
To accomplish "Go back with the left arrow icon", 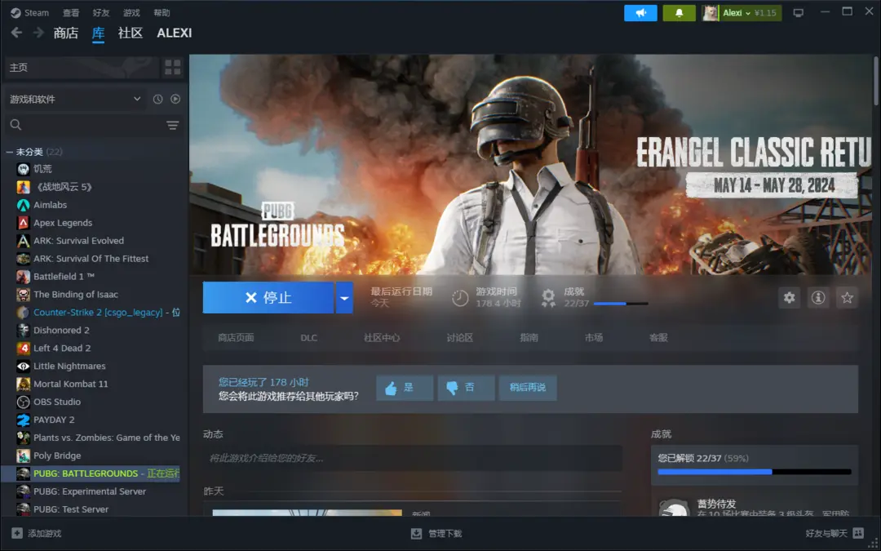I will click(x=16, y=33).
